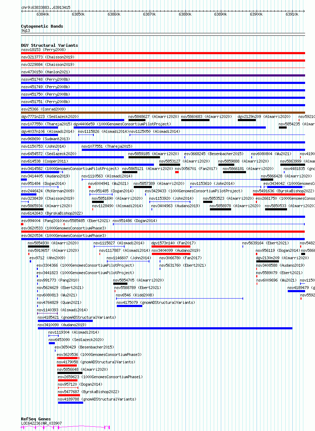Select nsv968690 (Sudmant2013) label
The image size is (315, 431).
[x=46, y=139]
